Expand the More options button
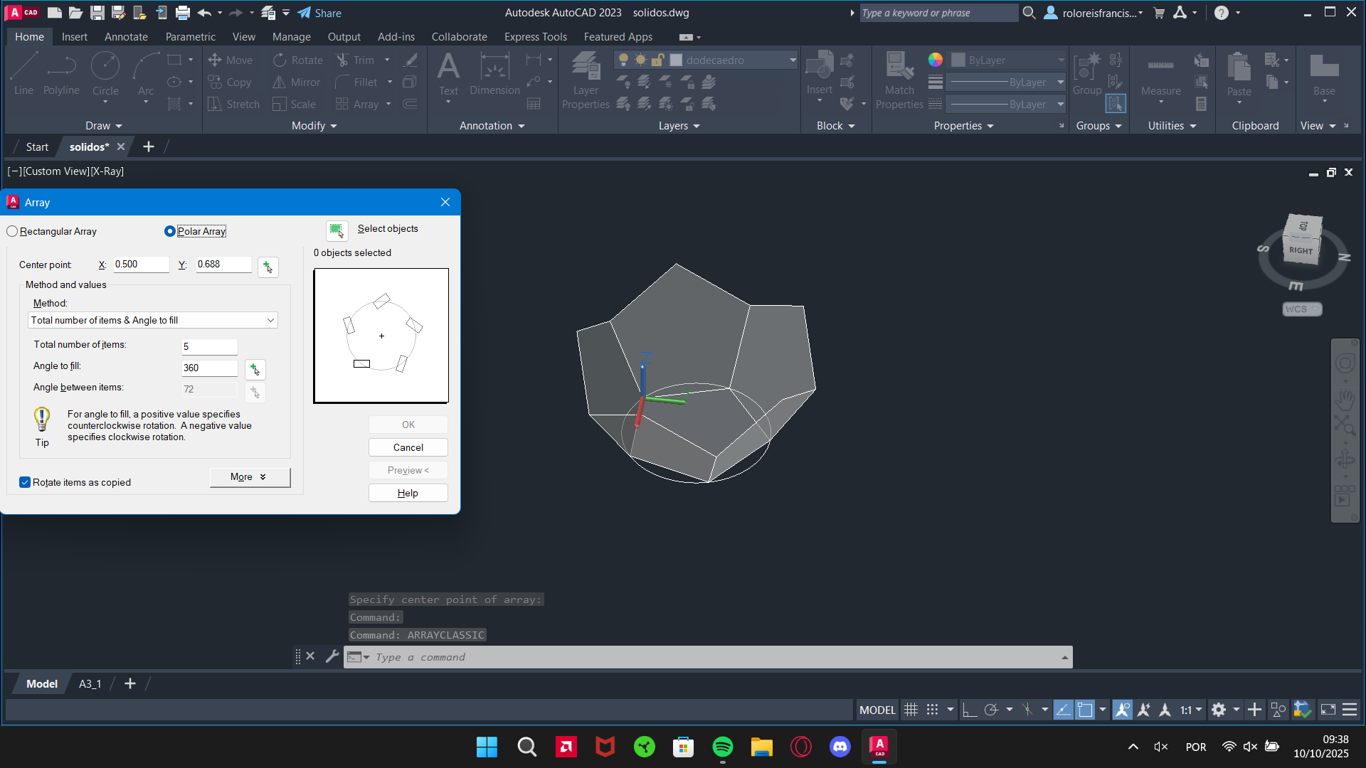The image size is (1366, 768). 250,477
